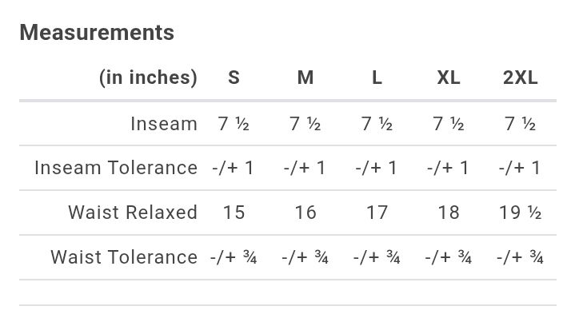
Task: Select the 2XL size column header
Action: coord(521,78)
